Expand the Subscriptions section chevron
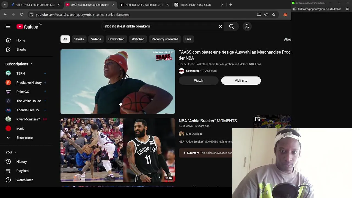This screenshot has width=352, height=198. tap(32, 64)
